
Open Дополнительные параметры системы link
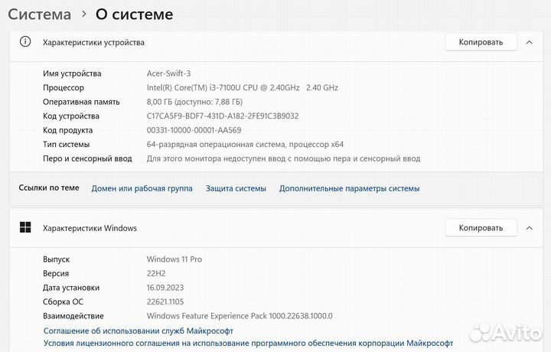pyautogui.click(x=349, y=188)
